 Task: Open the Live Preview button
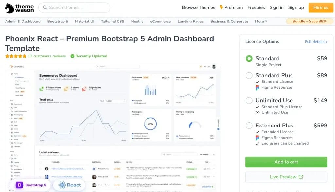tap(286, 177)
